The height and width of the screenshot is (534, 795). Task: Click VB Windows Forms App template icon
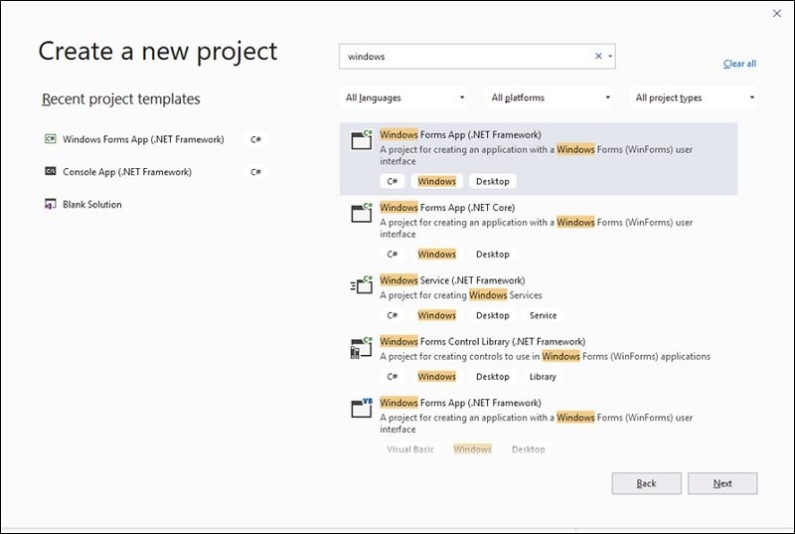coord(362,408)
